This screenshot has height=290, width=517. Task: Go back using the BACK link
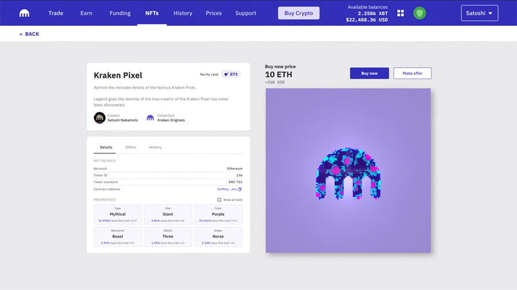tap(29, 34)
